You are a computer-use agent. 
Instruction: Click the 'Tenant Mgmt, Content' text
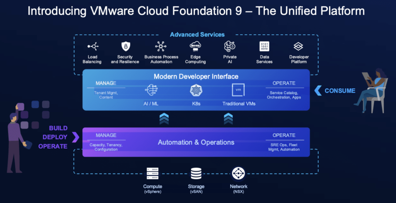[x=106, y=95]
